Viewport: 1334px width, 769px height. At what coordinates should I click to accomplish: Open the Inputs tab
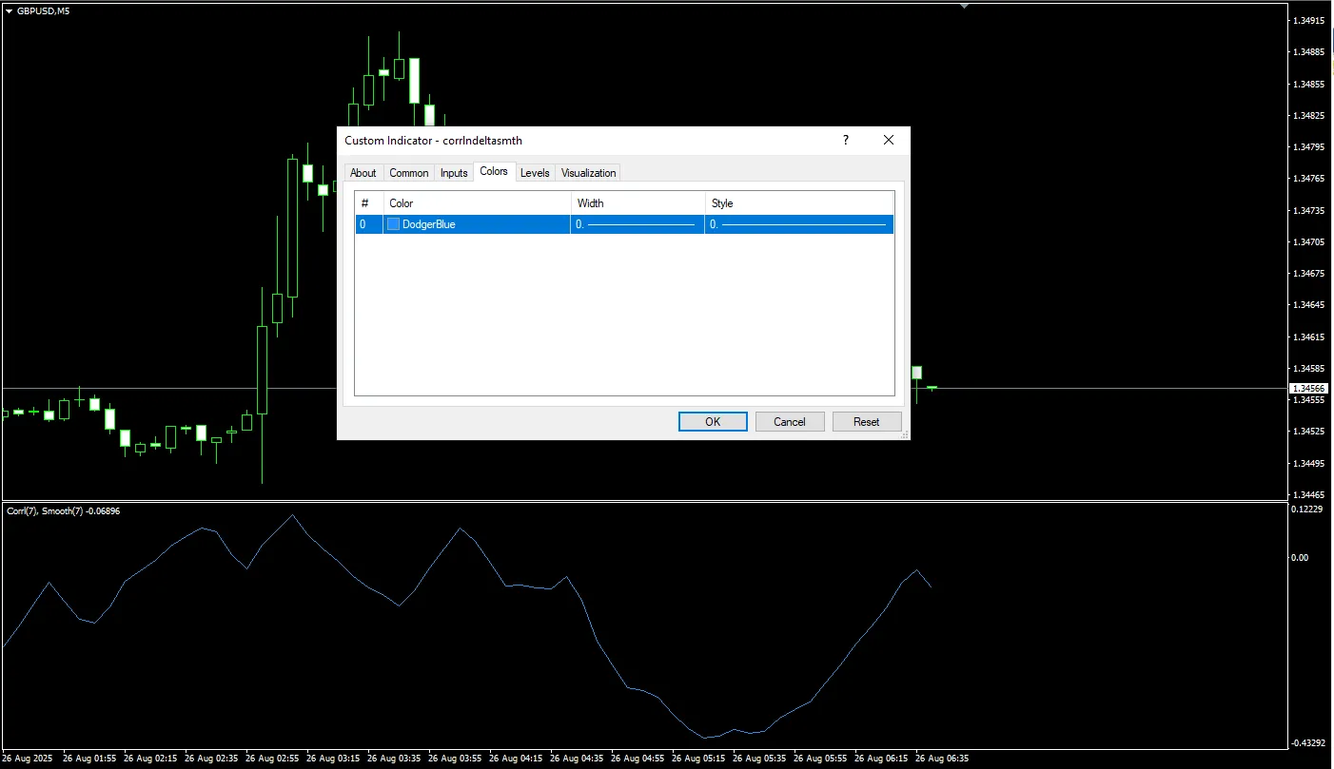(454, 173)
